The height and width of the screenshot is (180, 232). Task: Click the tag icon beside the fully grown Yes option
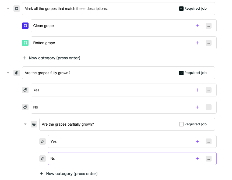click(x=25, y=90)
